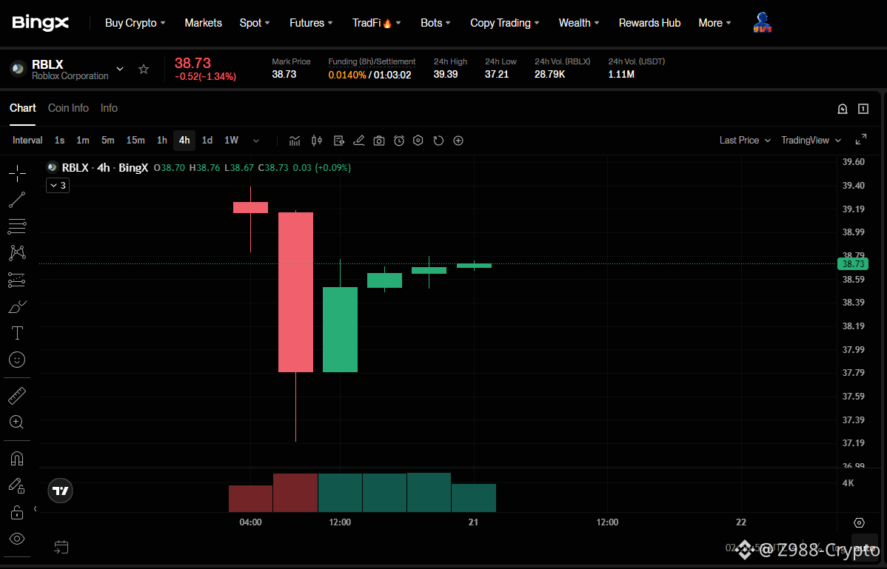
Task: Take a chart snapshot with camera icon
Action: 379,141
